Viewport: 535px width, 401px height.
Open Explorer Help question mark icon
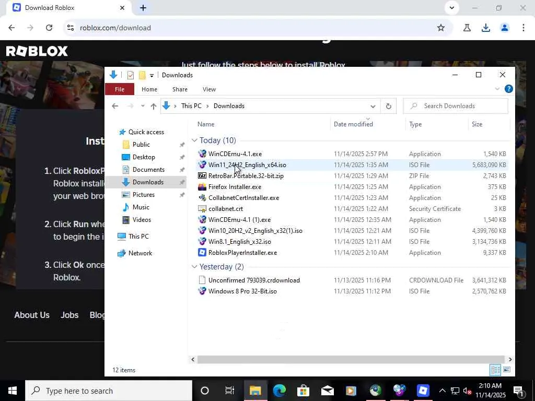tap(508, 89)
